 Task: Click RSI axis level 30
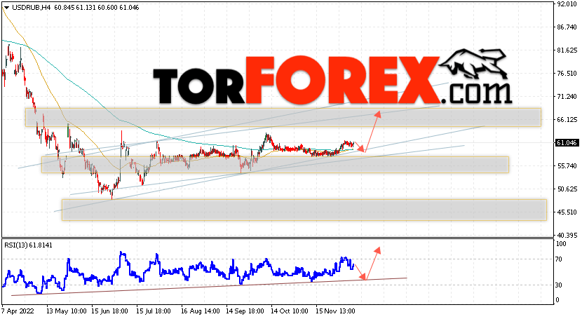pyautogui.click(x=559, y=285)
